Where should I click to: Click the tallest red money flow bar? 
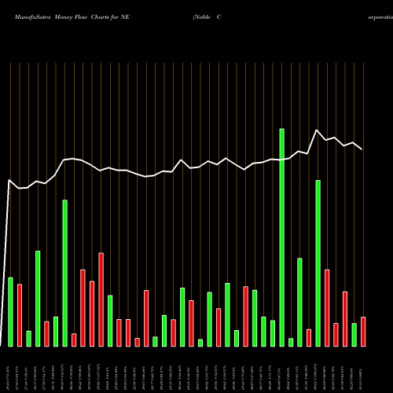(101, 299)
